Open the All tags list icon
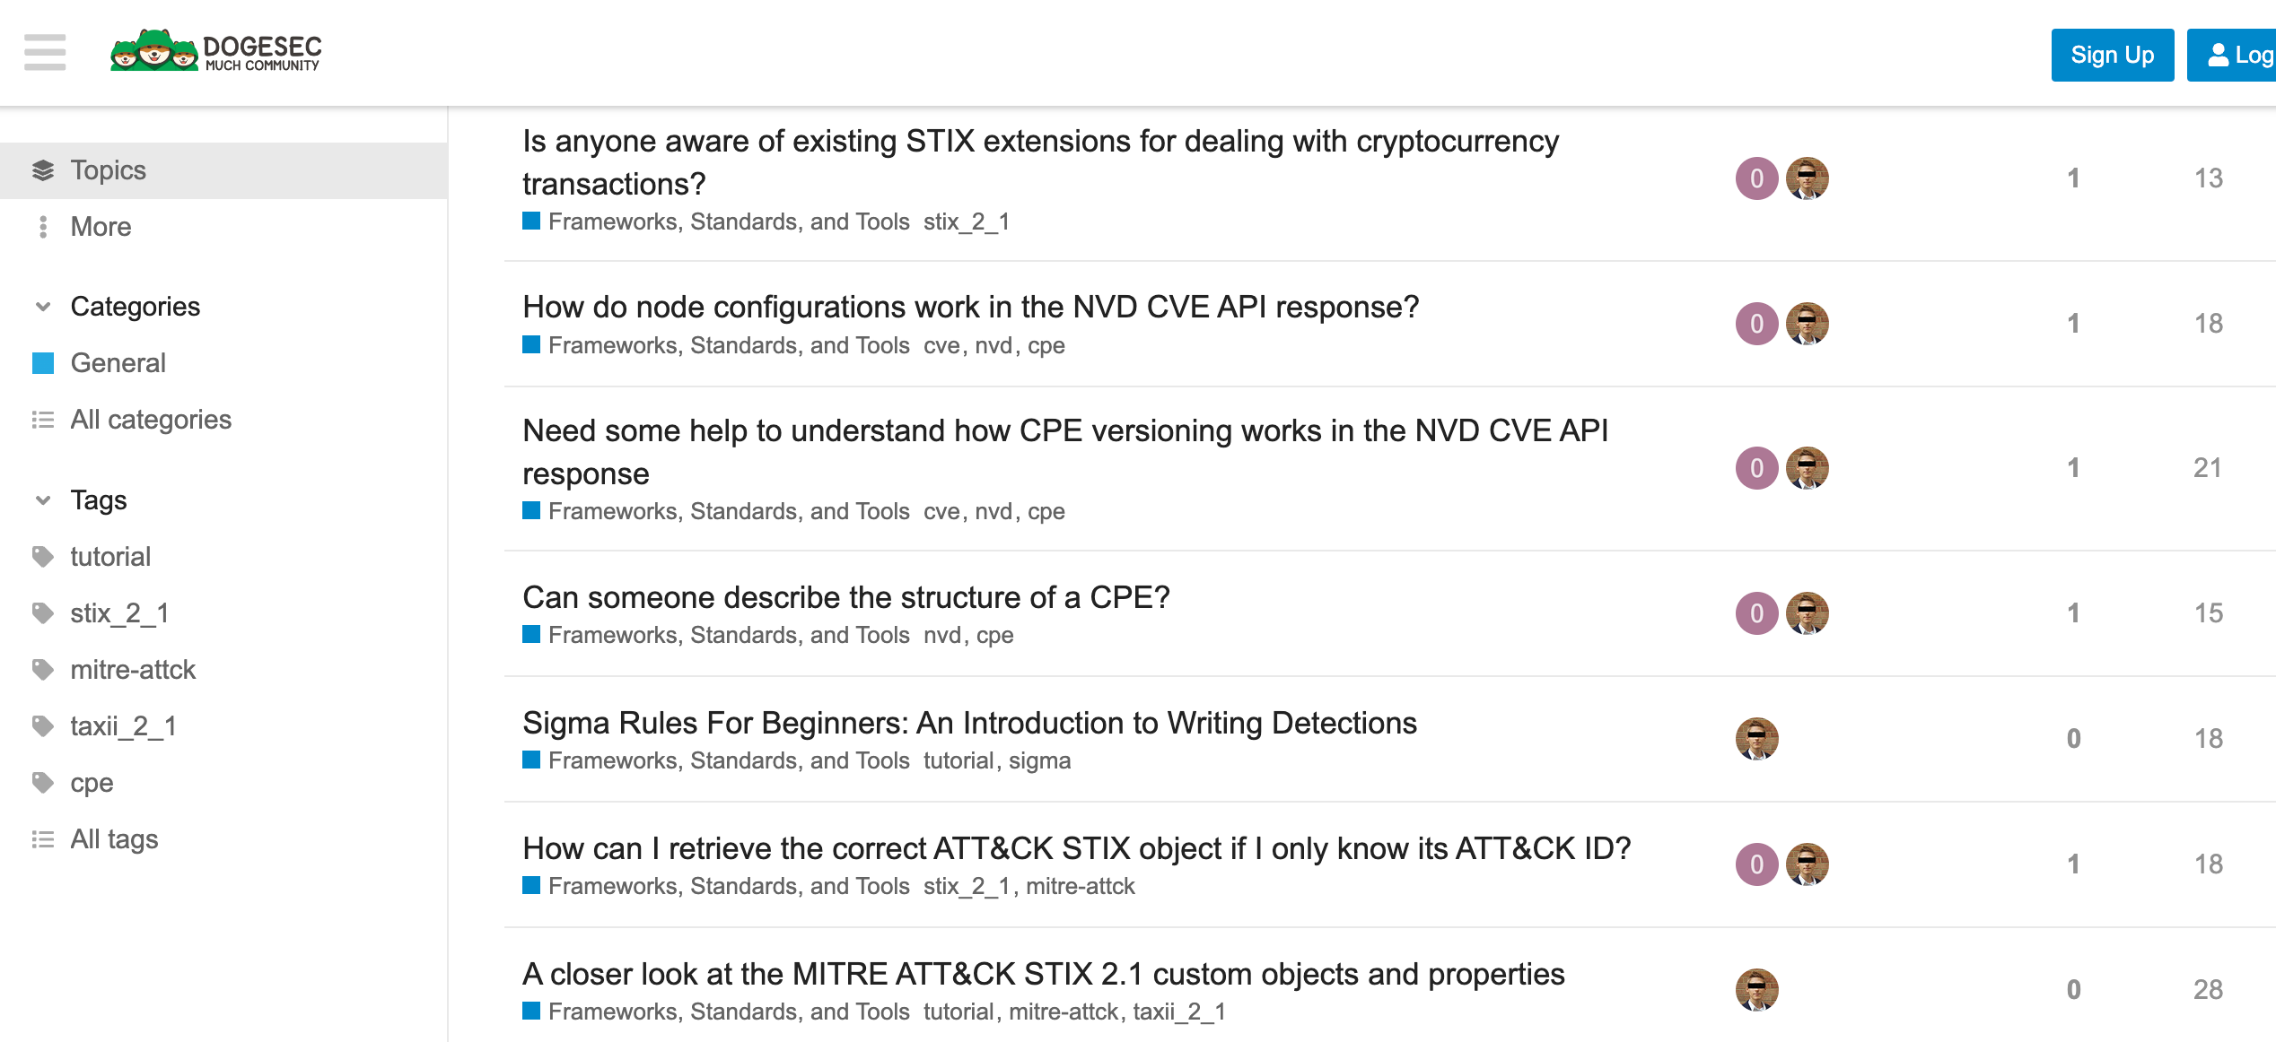The width and height of the screenshot is (2276, 1042). click(42, 838)
